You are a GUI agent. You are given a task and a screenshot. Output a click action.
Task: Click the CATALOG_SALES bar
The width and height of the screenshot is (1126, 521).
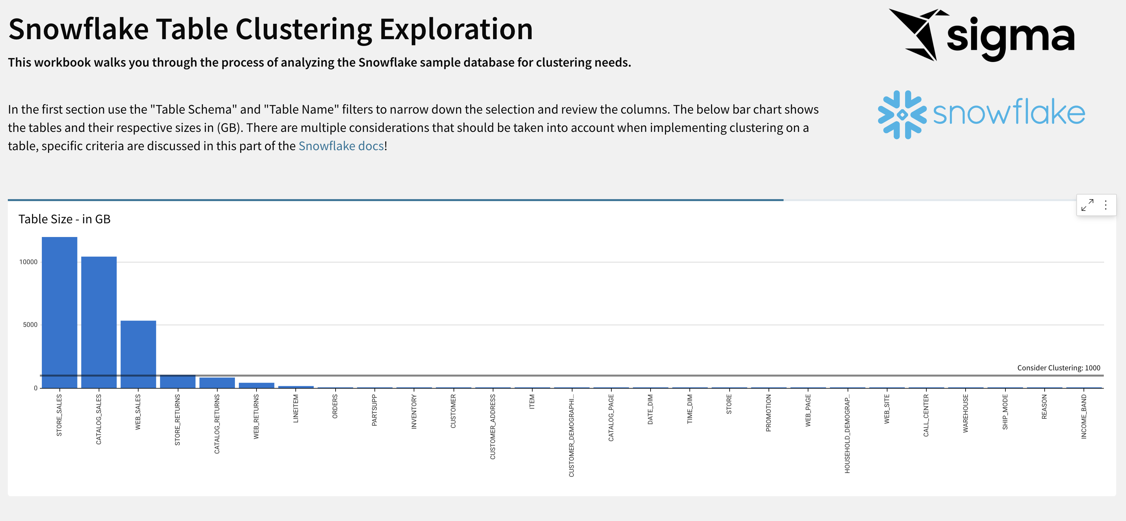(x=99, y=322)
